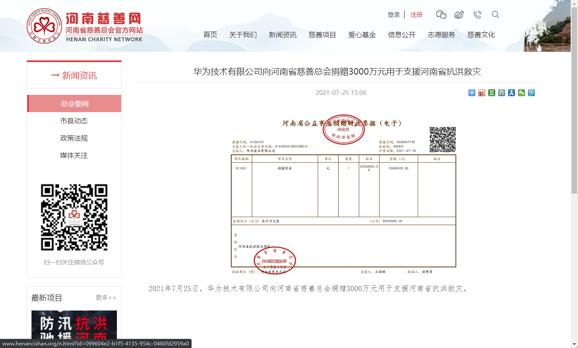Share the article to Renren
Viewport: 578px width, 348px height.
(x=511, y=93)
